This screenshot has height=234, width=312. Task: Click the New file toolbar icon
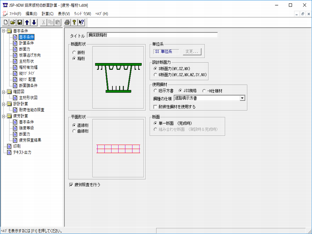pos(6,22)
